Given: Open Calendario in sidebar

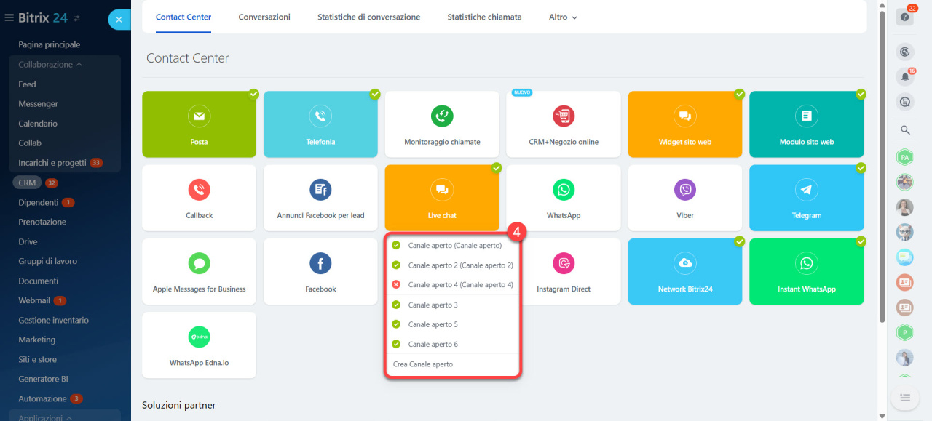Looking at the screenshot, I should pos(38,124).
